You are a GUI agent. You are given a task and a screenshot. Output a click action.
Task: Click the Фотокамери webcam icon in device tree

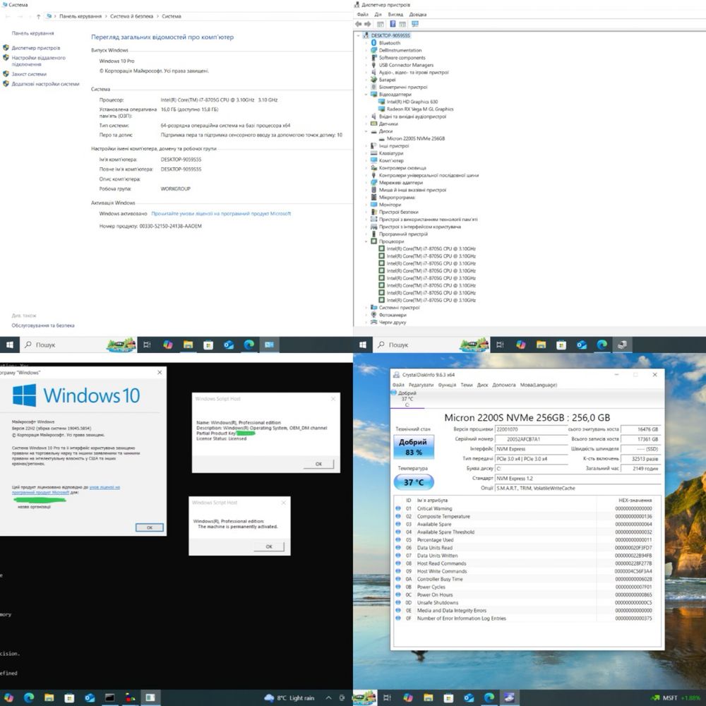point(373,315)
